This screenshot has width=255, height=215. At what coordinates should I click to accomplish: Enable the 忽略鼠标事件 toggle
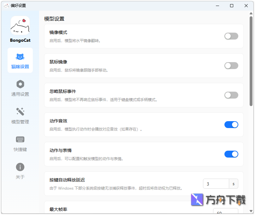[231, 95]
